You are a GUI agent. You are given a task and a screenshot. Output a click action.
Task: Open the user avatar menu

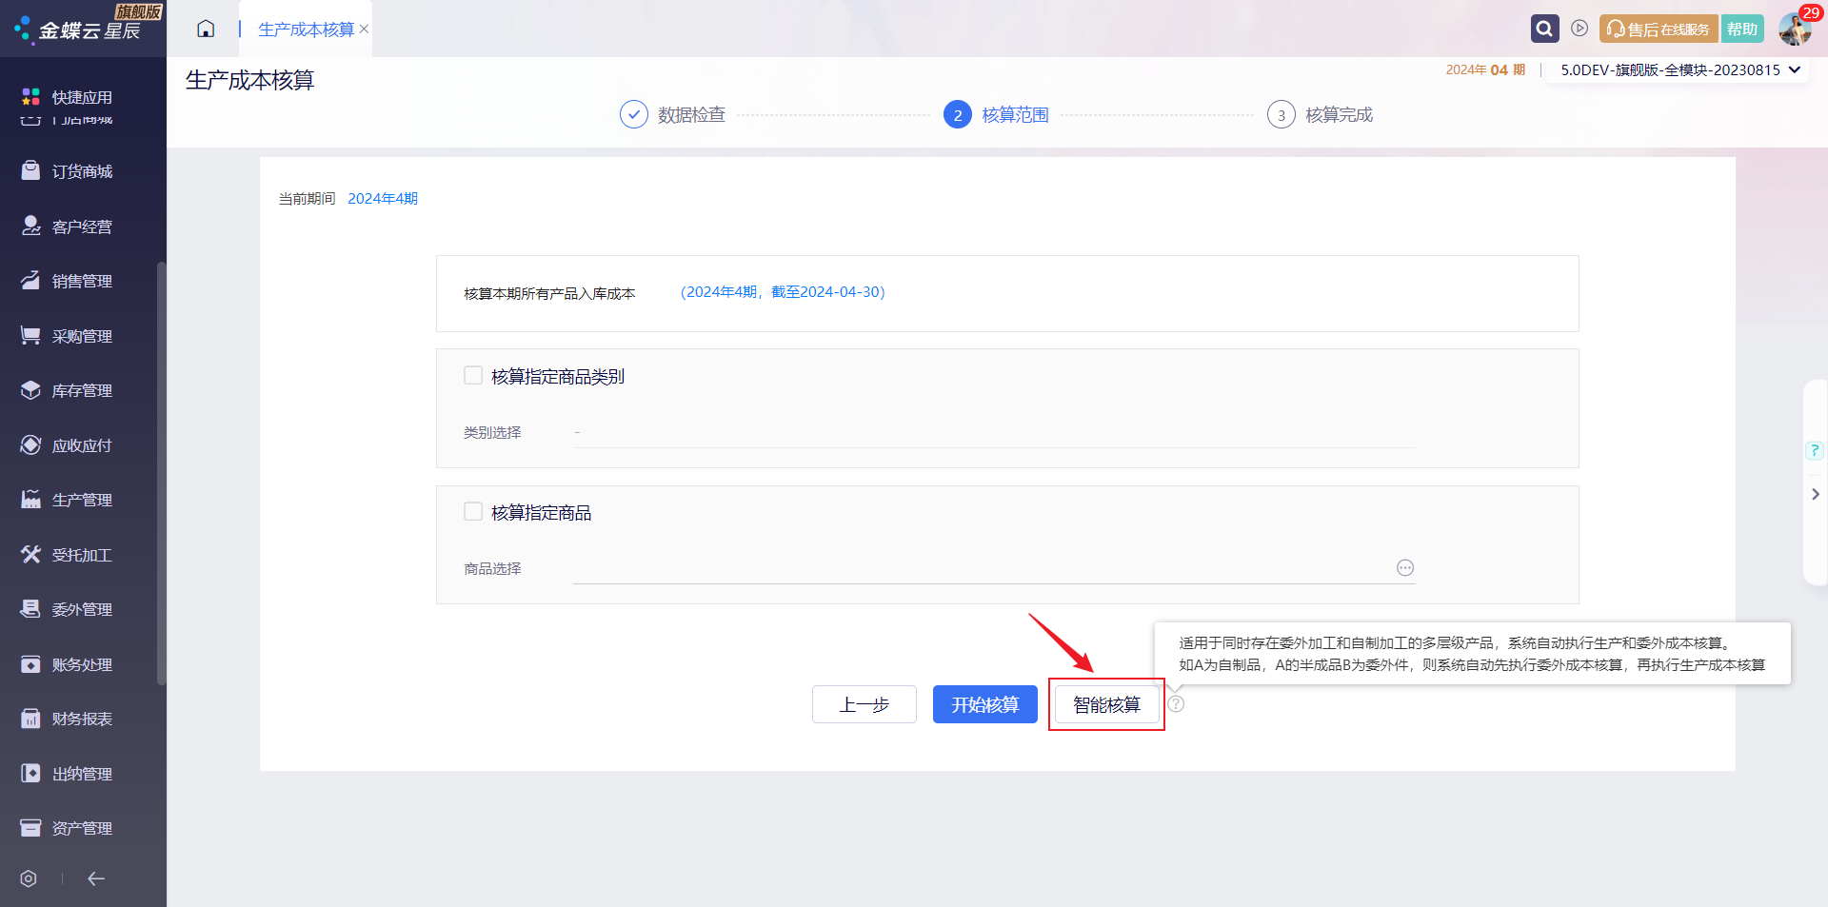tap(1795, 29)
